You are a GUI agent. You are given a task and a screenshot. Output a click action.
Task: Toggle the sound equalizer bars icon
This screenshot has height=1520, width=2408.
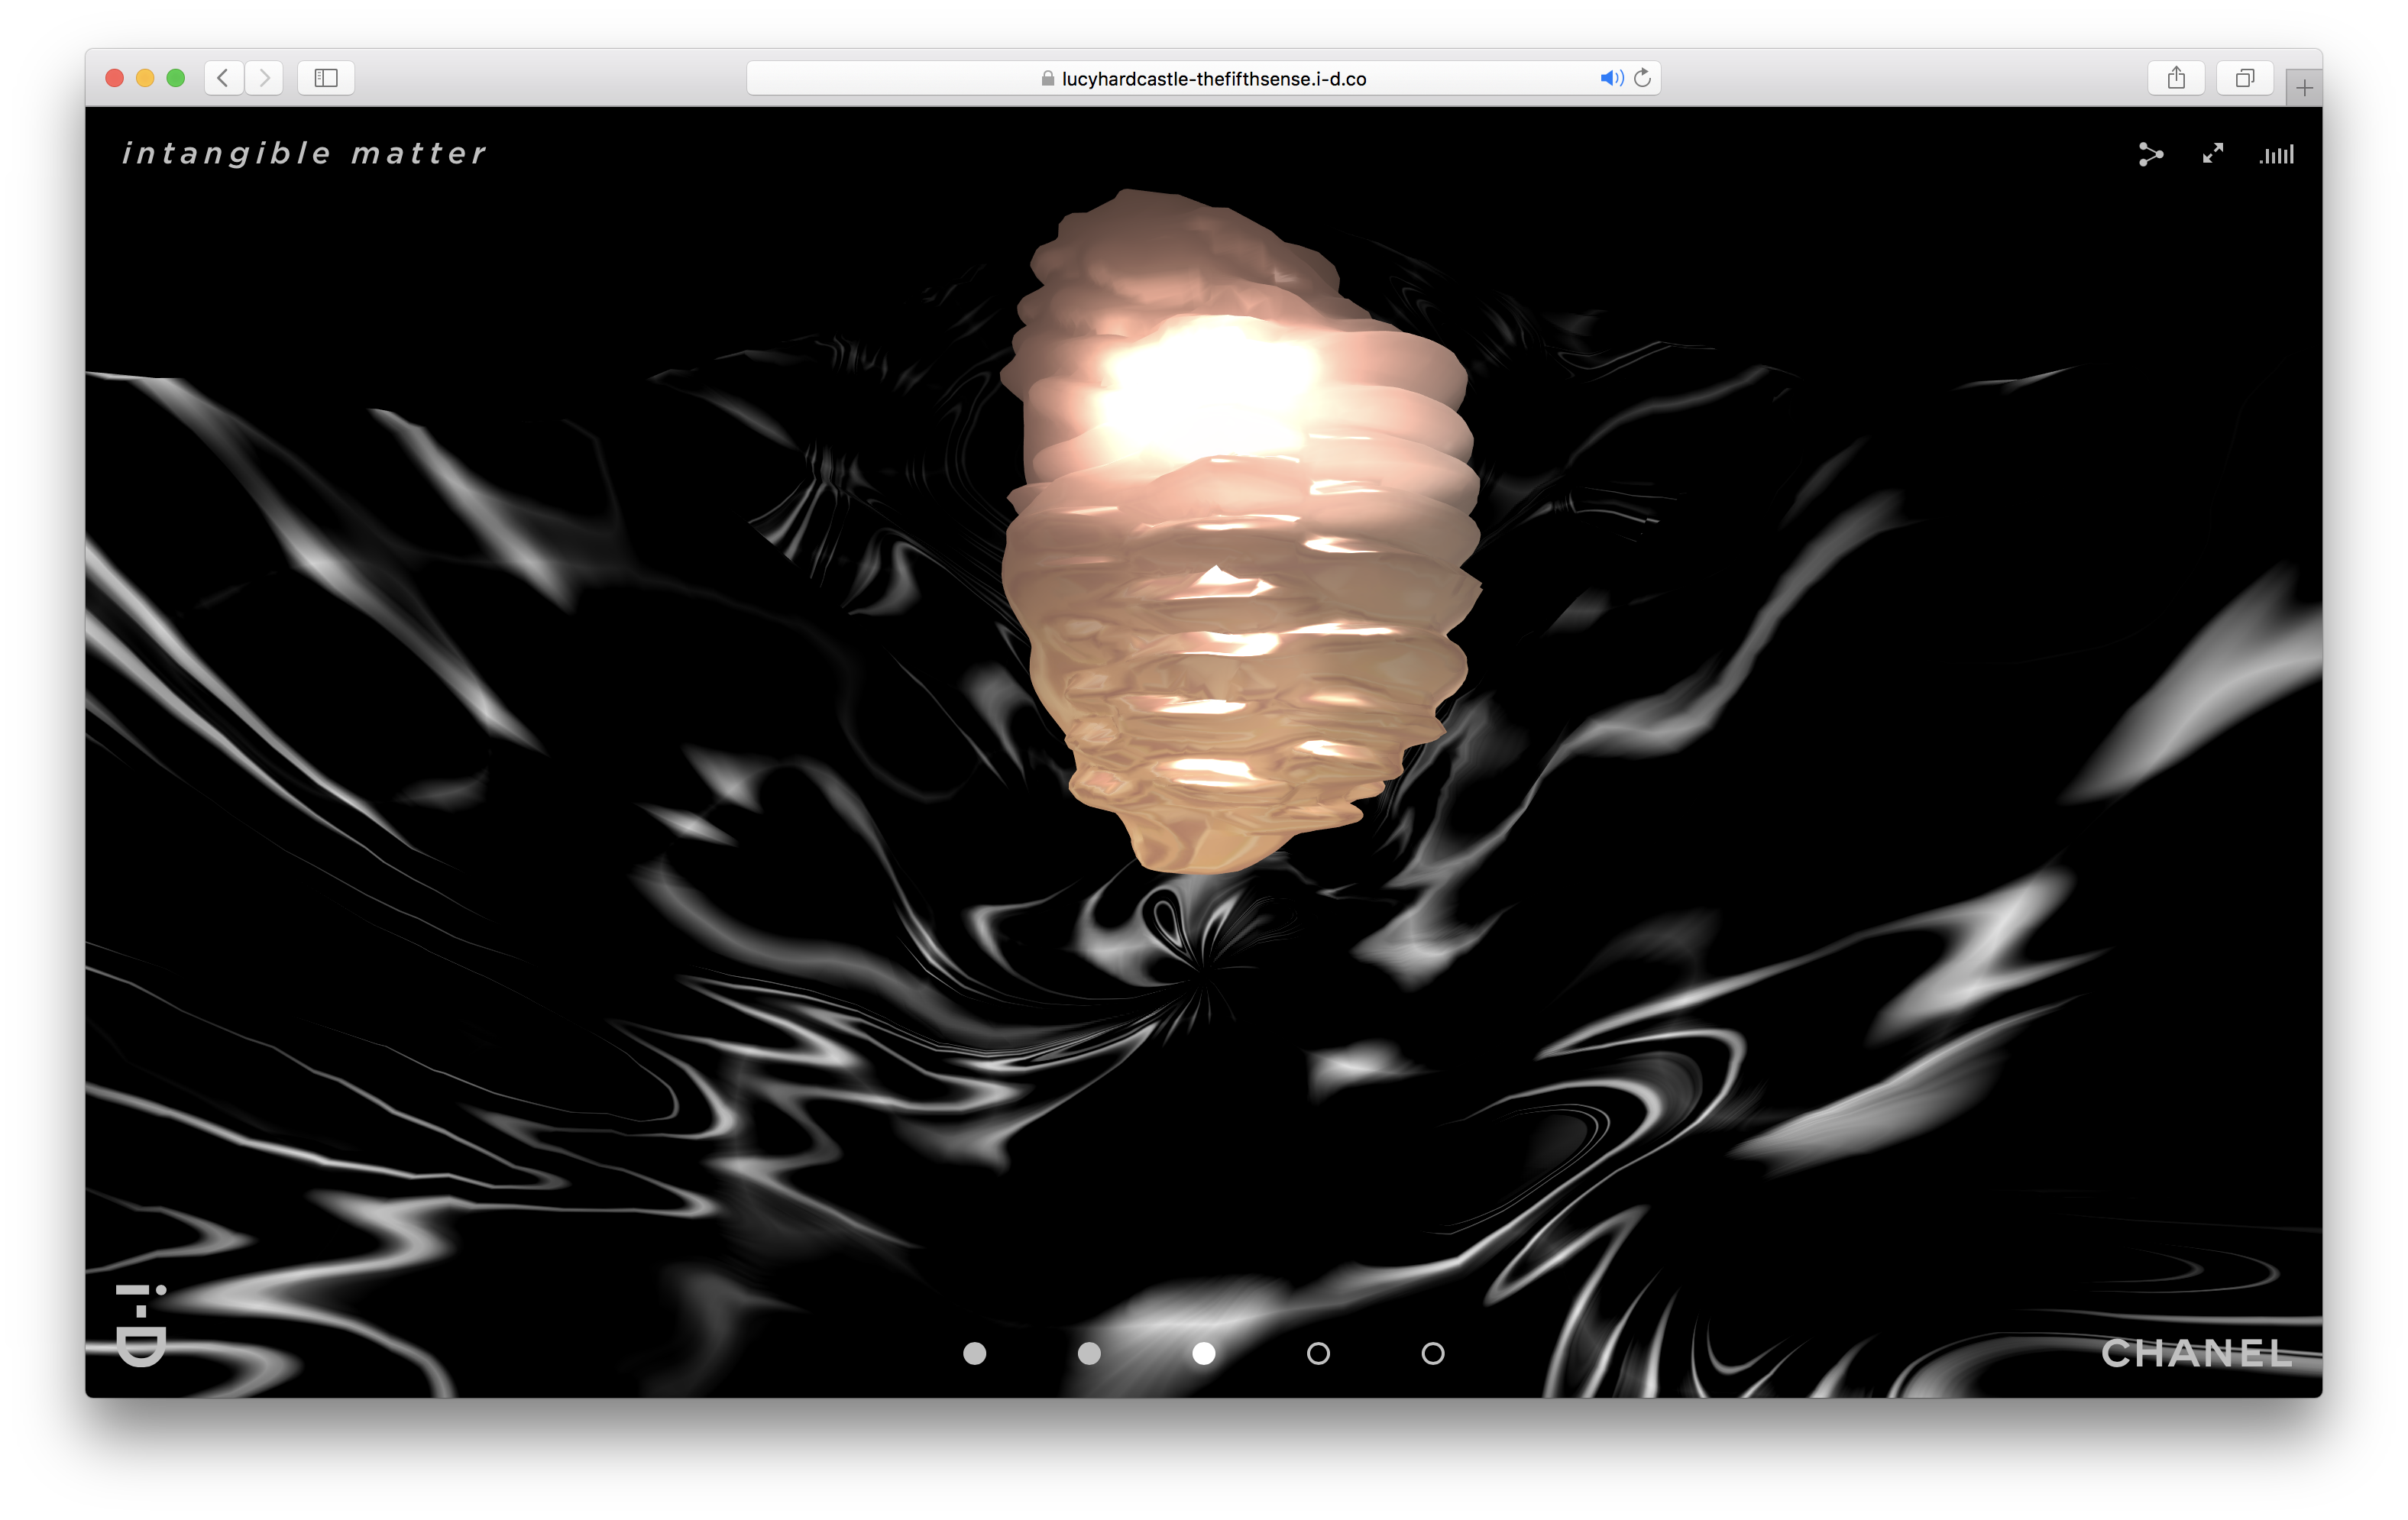pyautogui.click(x=2276, y=154)
